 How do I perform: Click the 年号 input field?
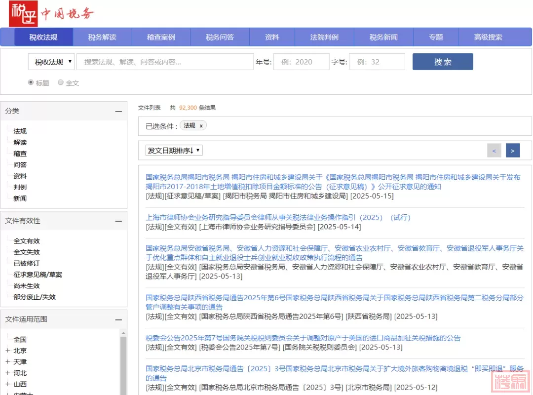pos(301,62)
